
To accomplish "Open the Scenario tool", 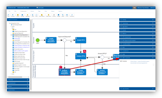I will click(72, 15).
